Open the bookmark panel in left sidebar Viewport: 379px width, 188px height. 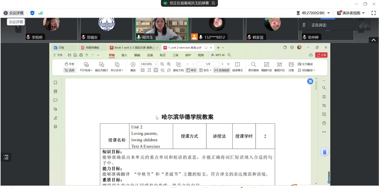[x=55, y=83]
